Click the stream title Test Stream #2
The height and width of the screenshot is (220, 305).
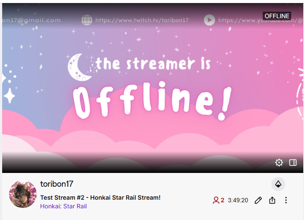[101, 198]
